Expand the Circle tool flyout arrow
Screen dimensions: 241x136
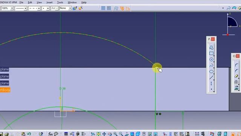(x=214, y=62)
